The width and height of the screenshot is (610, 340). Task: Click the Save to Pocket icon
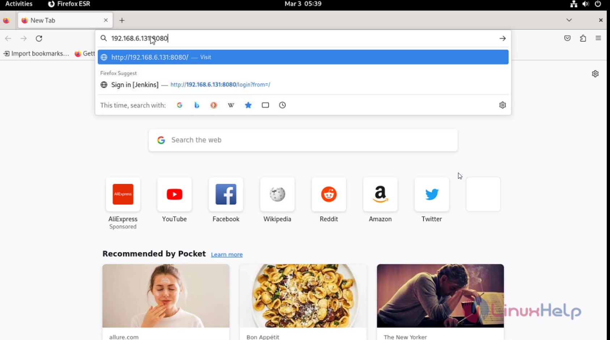(x=567, y=38)
